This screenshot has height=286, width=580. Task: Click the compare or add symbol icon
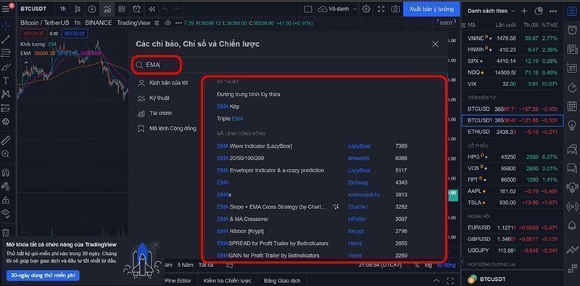(92, 9)
